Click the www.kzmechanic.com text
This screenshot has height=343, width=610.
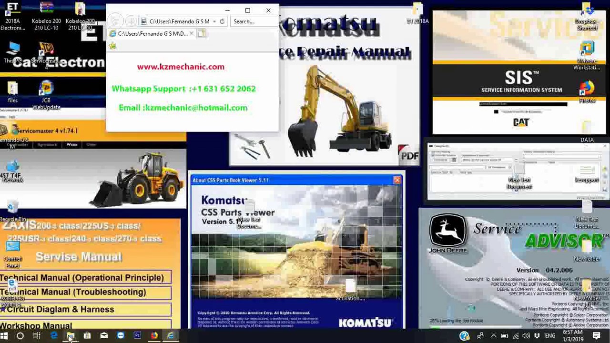181,67
